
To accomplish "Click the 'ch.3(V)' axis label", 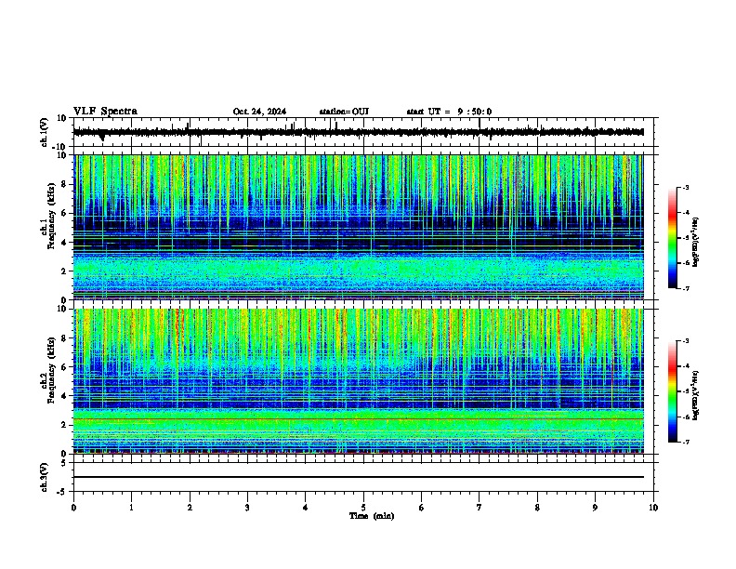I will click(x=45, y=477).
